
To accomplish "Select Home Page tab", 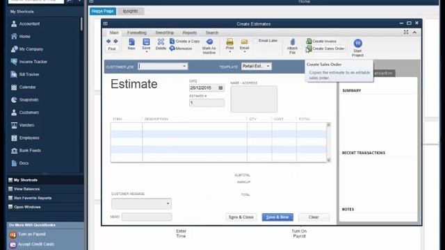I will [x=103, y=11].
